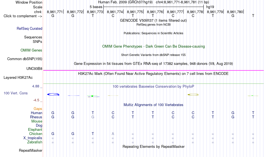The height and width of the screenshot is (157, 264).
Task: Click the Human Feb. 2009 (GRCh37/hg19) header text
Action: tap(125, 2)
